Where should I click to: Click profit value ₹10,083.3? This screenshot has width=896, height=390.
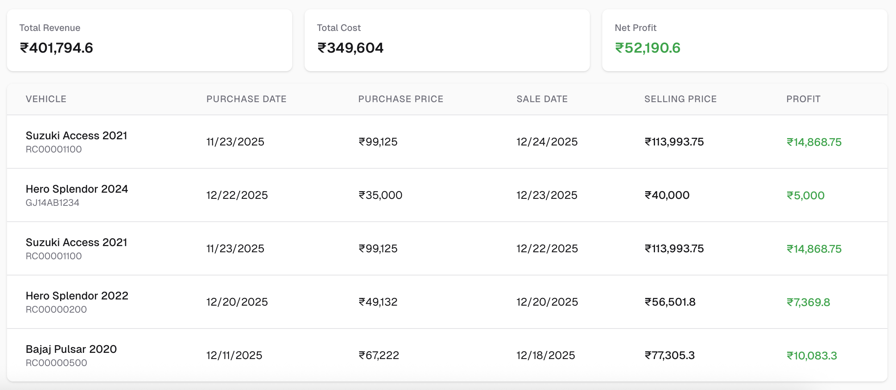pos(812,356)
